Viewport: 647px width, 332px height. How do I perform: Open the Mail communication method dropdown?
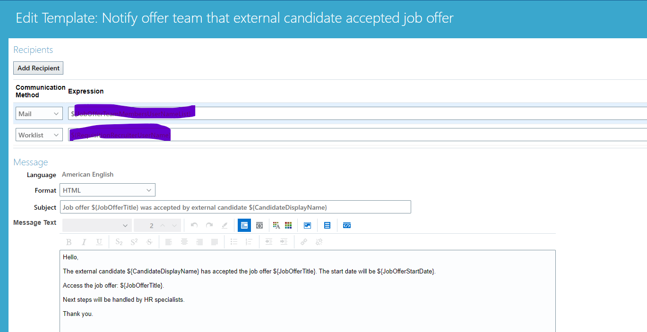coord(39,113)
